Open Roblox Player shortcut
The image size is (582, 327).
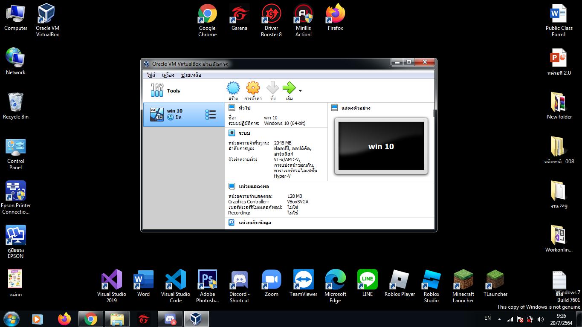(x=400, y=284)
